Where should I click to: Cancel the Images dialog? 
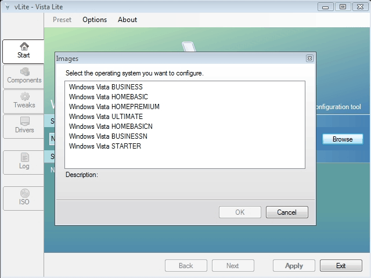287,212
